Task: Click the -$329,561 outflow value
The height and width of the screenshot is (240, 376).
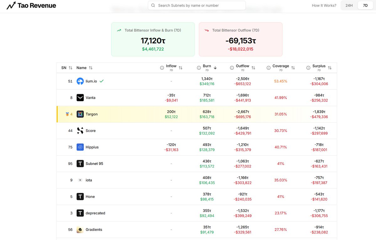Action: [x=243, y=232]
